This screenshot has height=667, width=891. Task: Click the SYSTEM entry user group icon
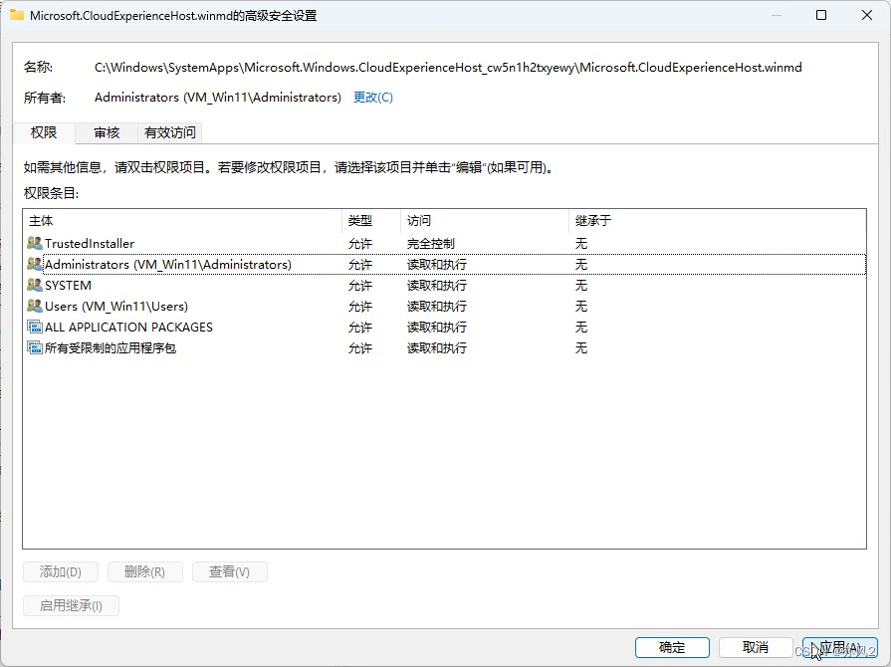[35, 285]
